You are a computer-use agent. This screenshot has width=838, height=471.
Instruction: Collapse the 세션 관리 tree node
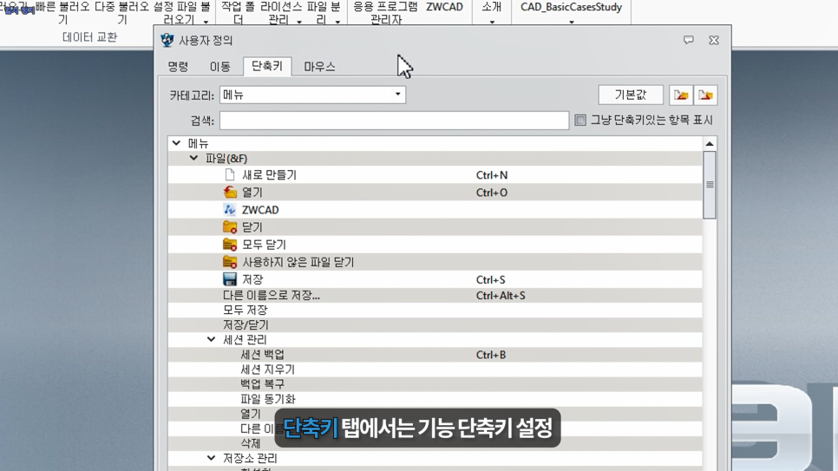tap(211, 339)
